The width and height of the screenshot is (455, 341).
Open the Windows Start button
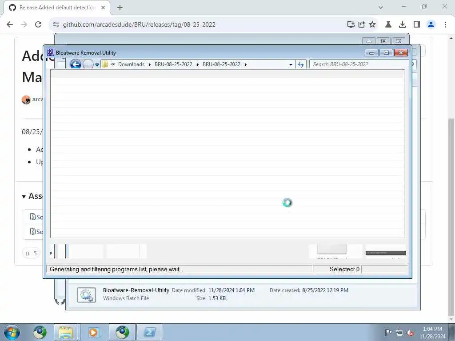[x=12, y=332]
